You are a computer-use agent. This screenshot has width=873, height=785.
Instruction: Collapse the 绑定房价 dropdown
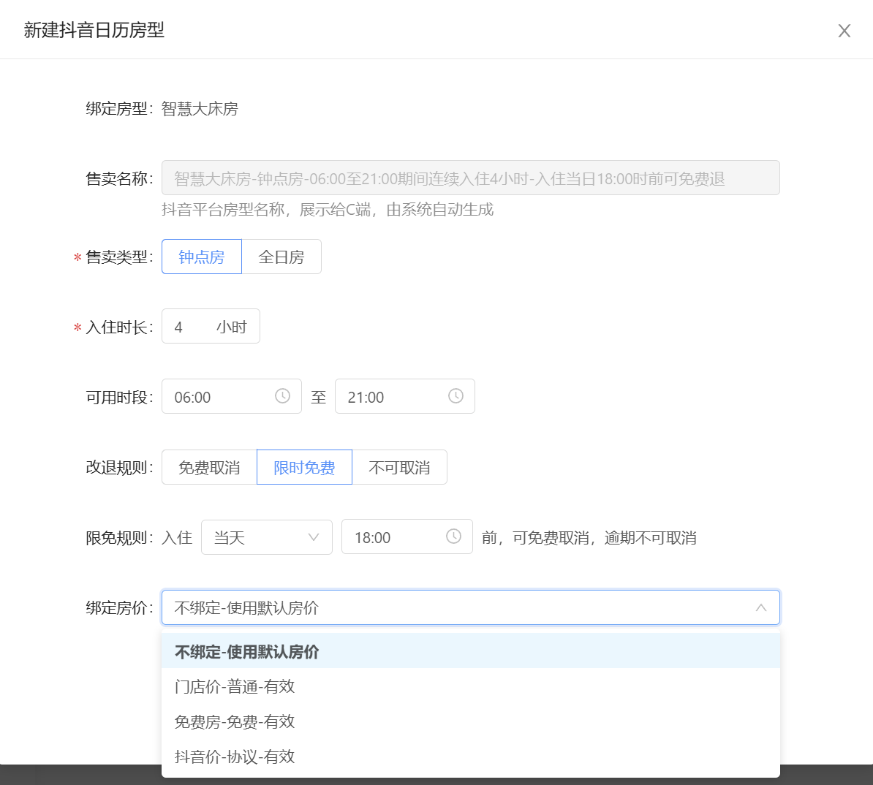[470, 607]
